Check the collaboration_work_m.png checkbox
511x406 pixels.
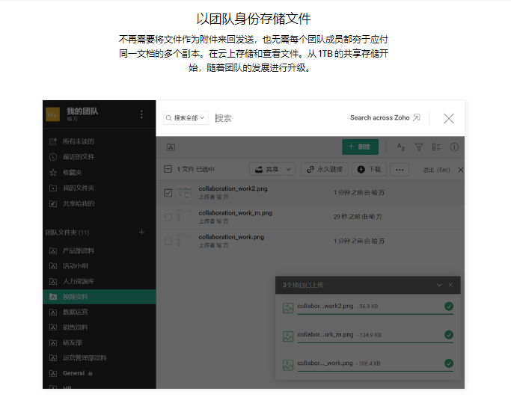point(168,217)
